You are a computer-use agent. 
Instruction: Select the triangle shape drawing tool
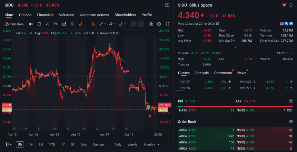(121, 24)
